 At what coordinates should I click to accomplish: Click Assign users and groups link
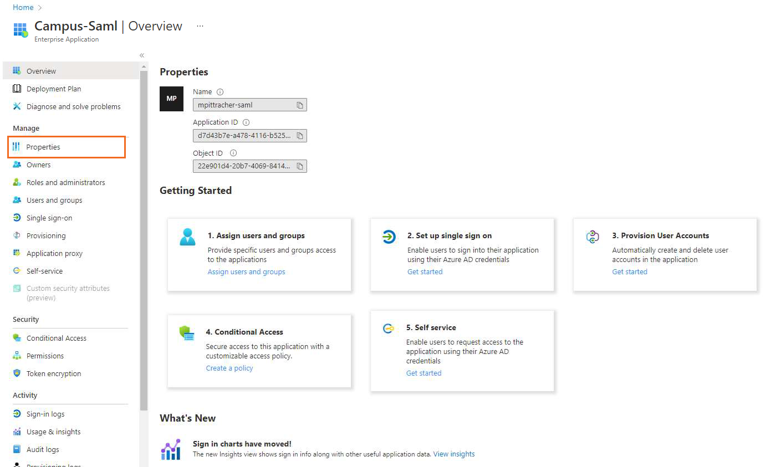click(246, 271)
